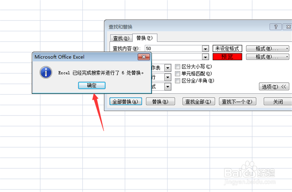Viewport: 292px width, 192px height.
Task: Click the 查找和替换 dialog title
Action: pos(120,27)
